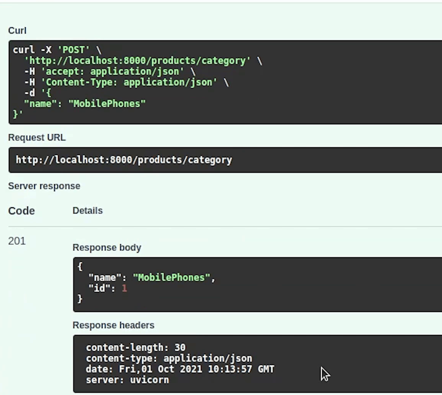Screen dimensions: 442x395
Task: Click the Curl section label
Action: (x=17, y=30)
